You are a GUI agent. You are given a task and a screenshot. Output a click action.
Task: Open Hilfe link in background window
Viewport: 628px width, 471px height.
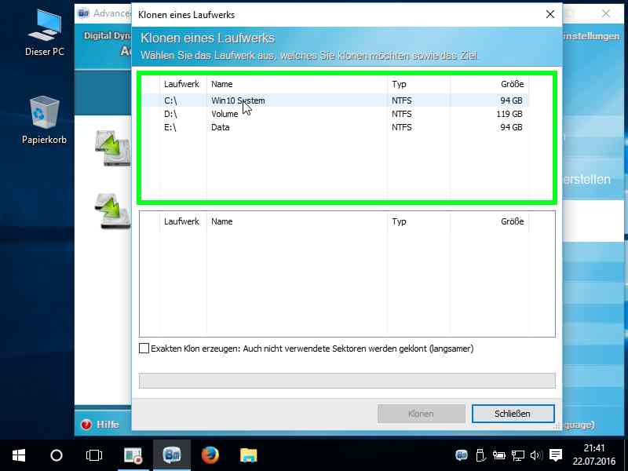click(x=108, y=425)
